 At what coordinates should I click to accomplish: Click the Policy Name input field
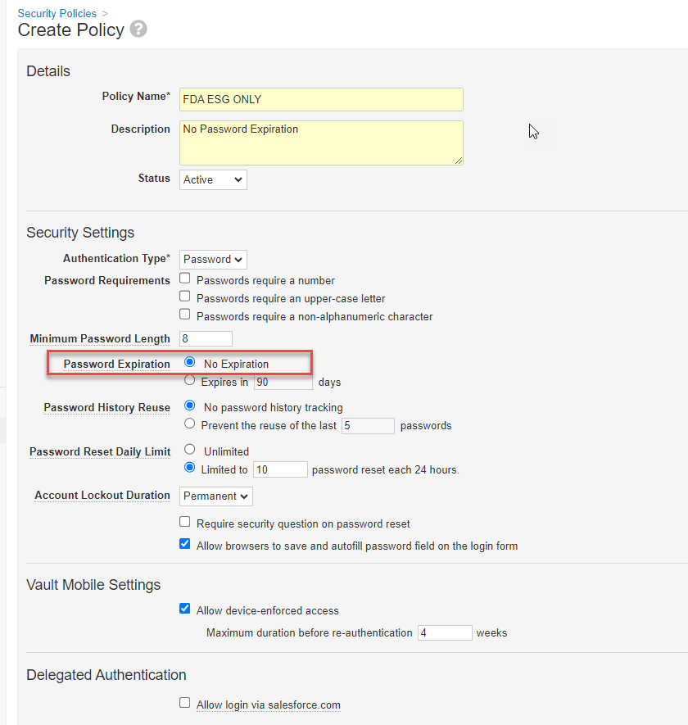pos(321,99)
